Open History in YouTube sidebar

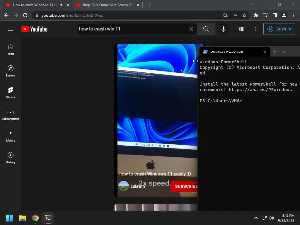pyautogui.click(x=11, y=158)
